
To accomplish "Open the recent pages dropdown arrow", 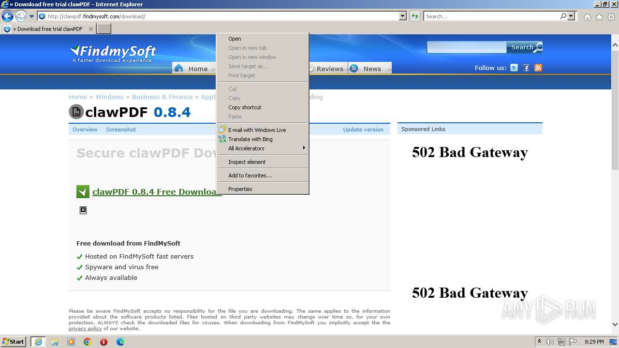I will (31, 16).
